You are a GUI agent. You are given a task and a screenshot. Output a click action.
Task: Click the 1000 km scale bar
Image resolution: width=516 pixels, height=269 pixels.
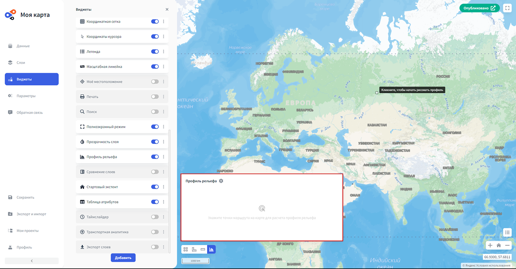tap(195, 261)
